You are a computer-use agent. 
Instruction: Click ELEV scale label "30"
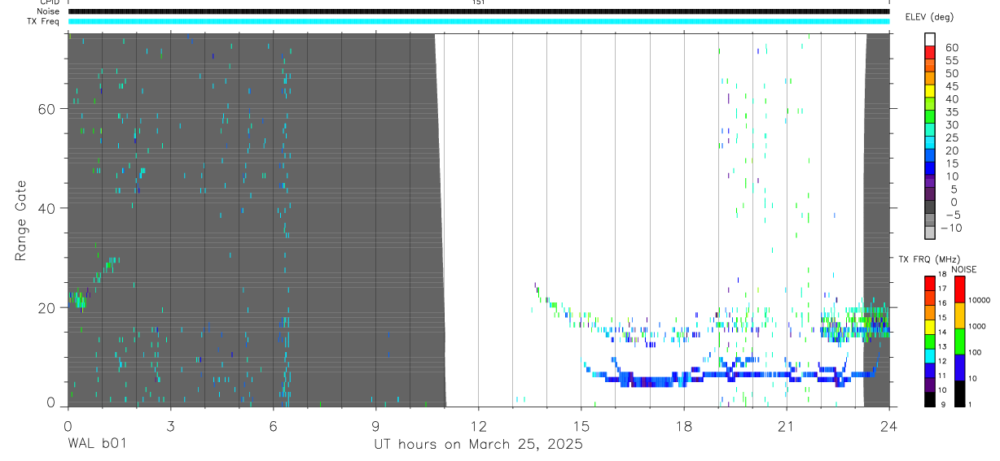tap(951, 125)
